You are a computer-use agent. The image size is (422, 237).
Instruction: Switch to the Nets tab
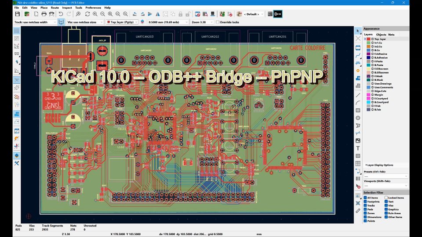click(391, 34)
